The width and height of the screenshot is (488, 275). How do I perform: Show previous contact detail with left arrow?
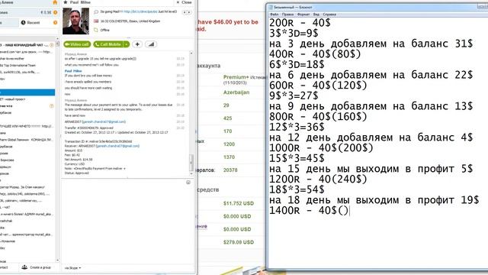185,12
